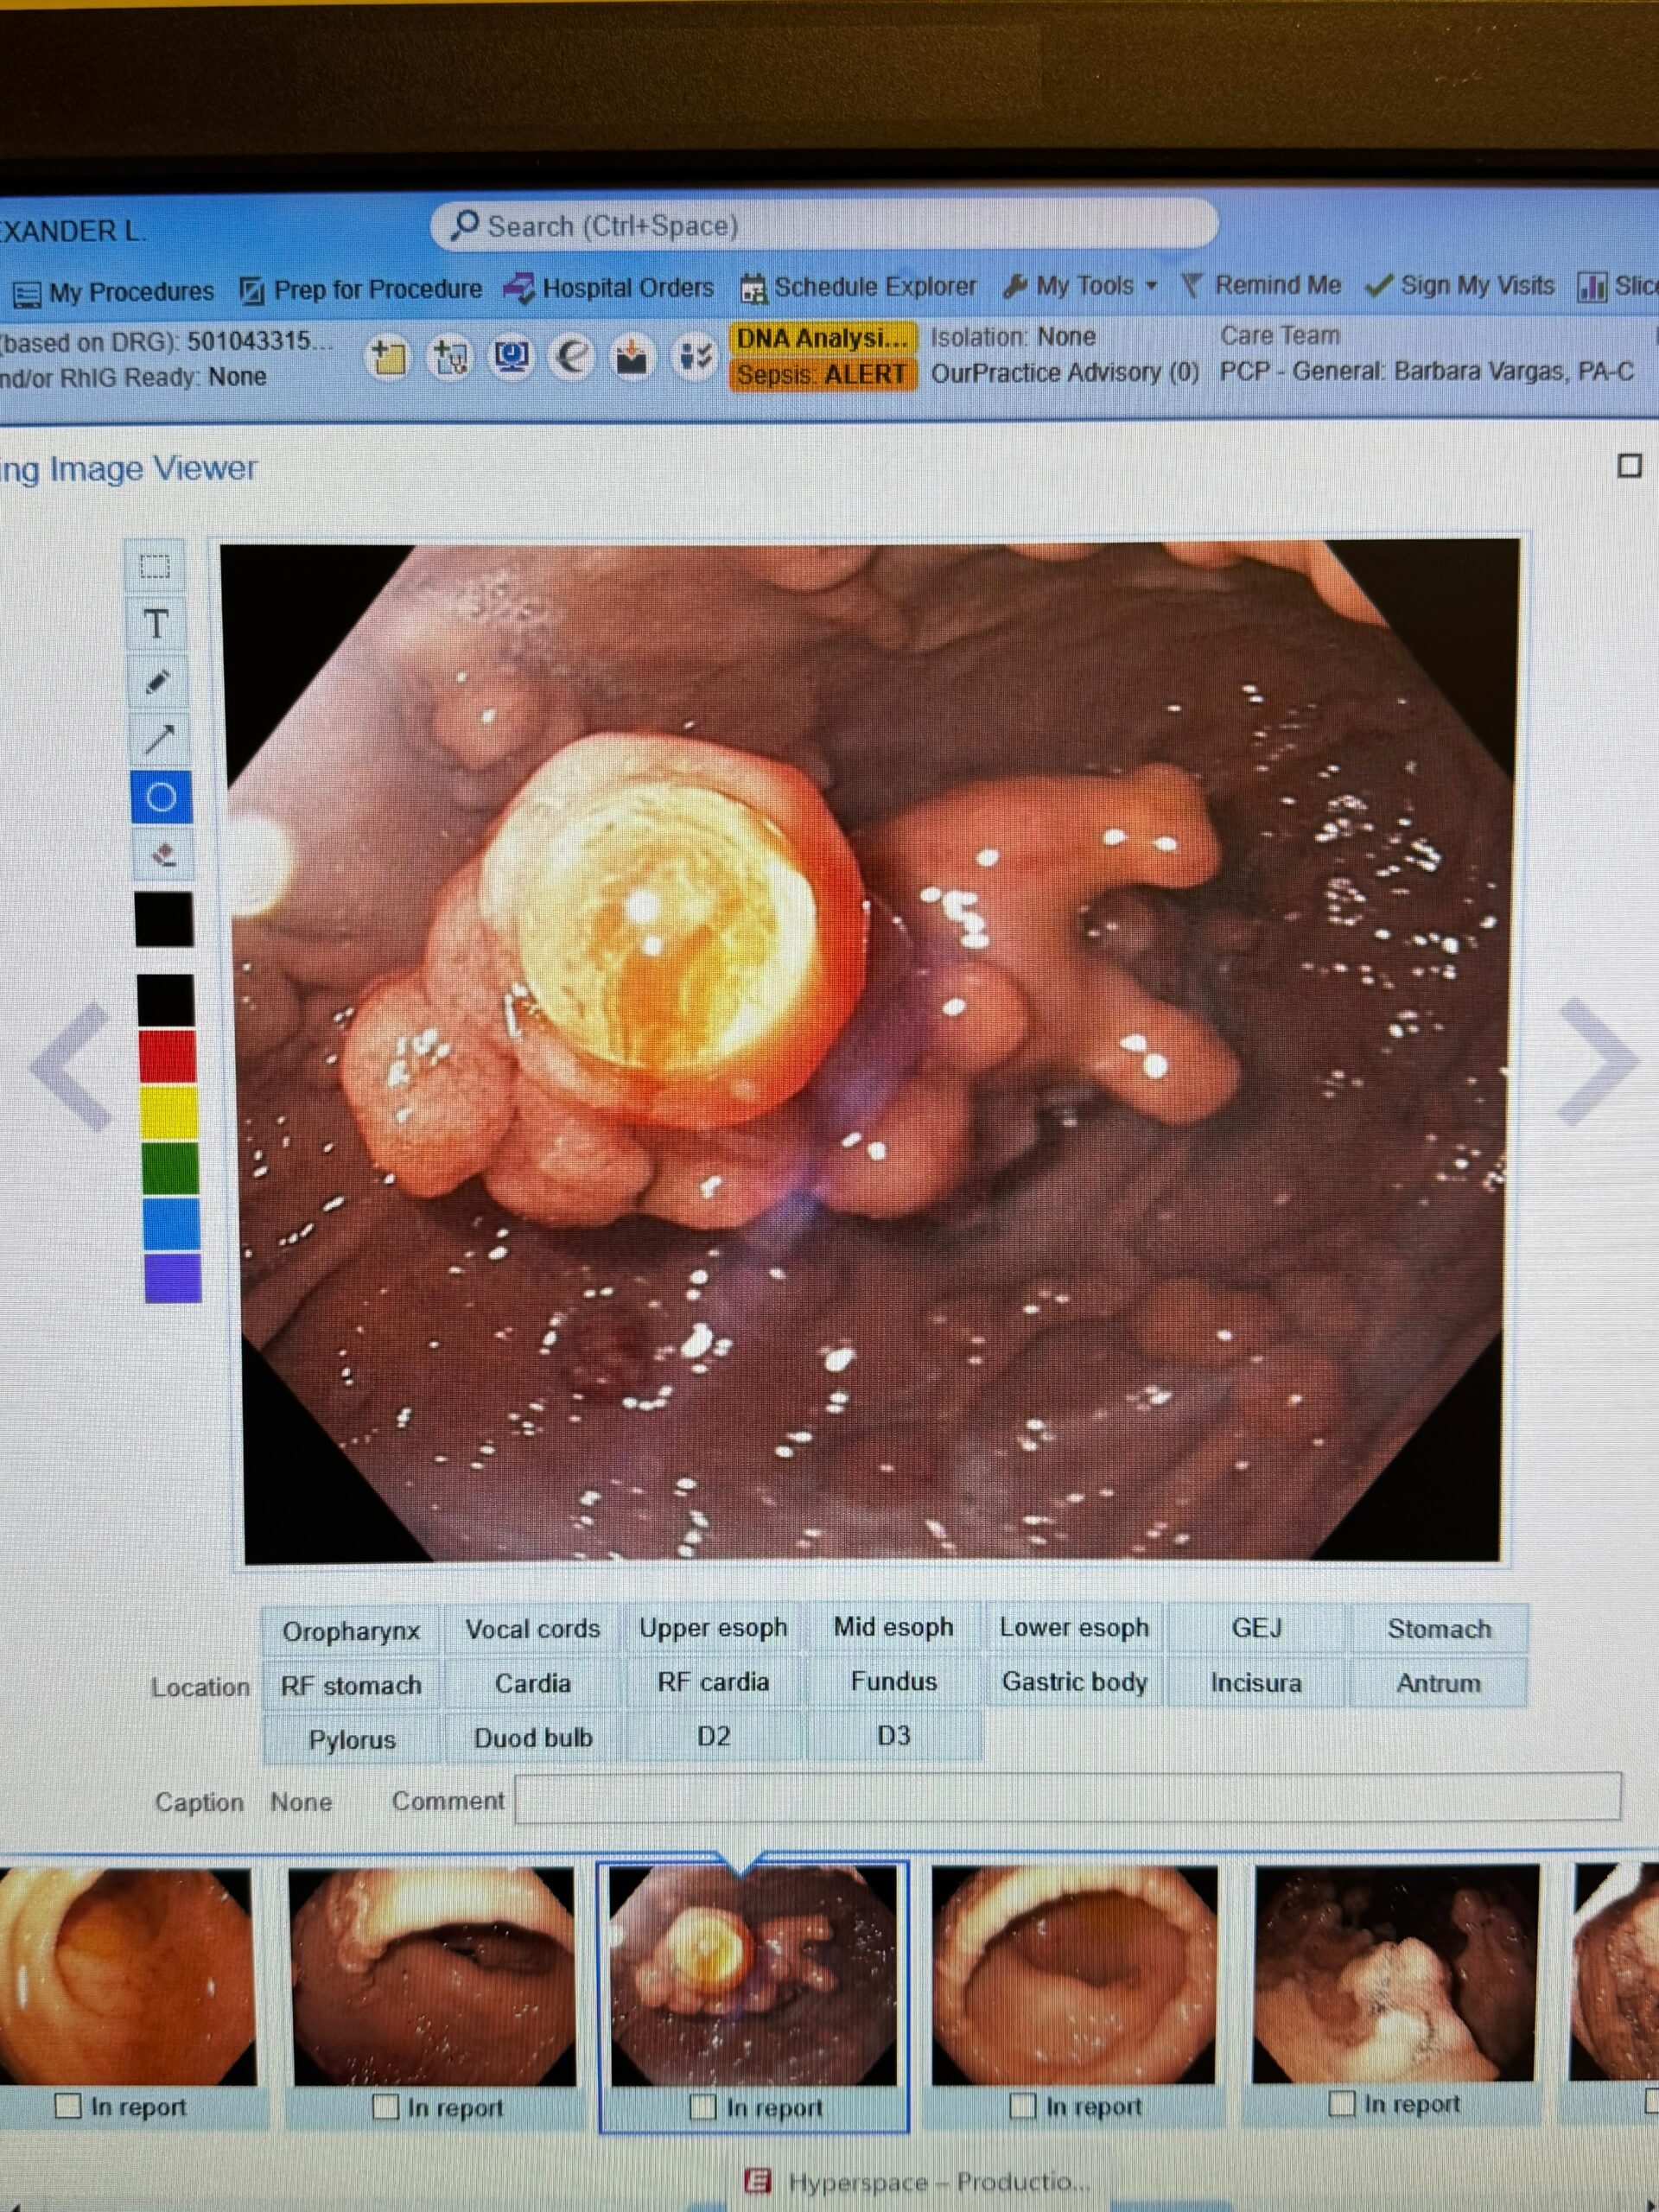Click Prep for Procedure

(x=375, y=289)
